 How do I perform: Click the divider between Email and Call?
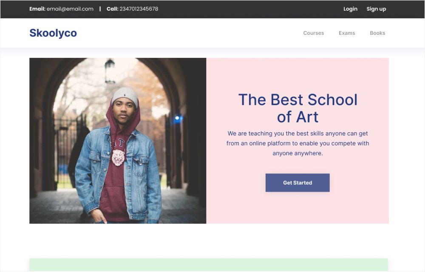pyautogui.click(x=100, y=9)
